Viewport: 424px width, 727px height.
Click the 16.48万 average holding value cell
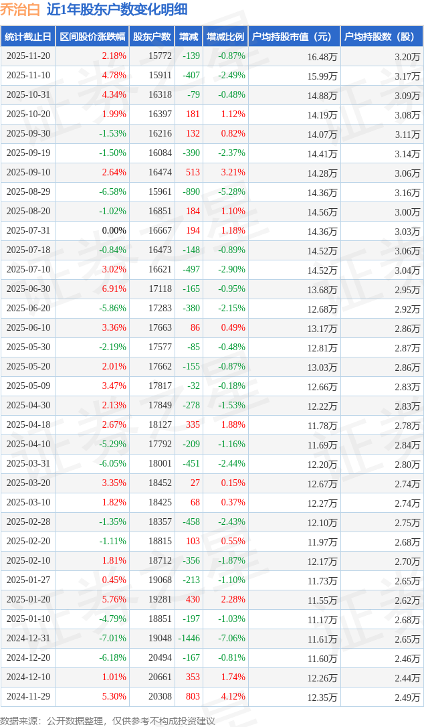(322, 57)
